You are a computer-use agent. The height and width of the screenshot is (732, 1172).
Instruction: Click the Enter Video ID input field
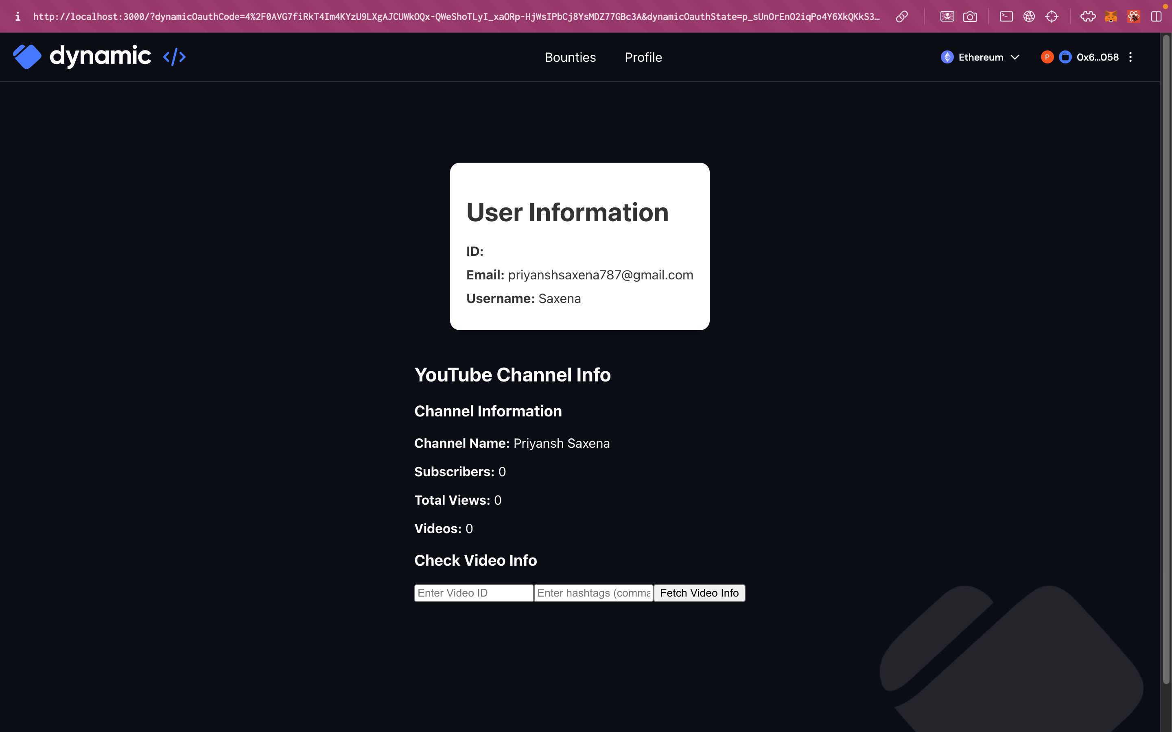click(473, 593)
